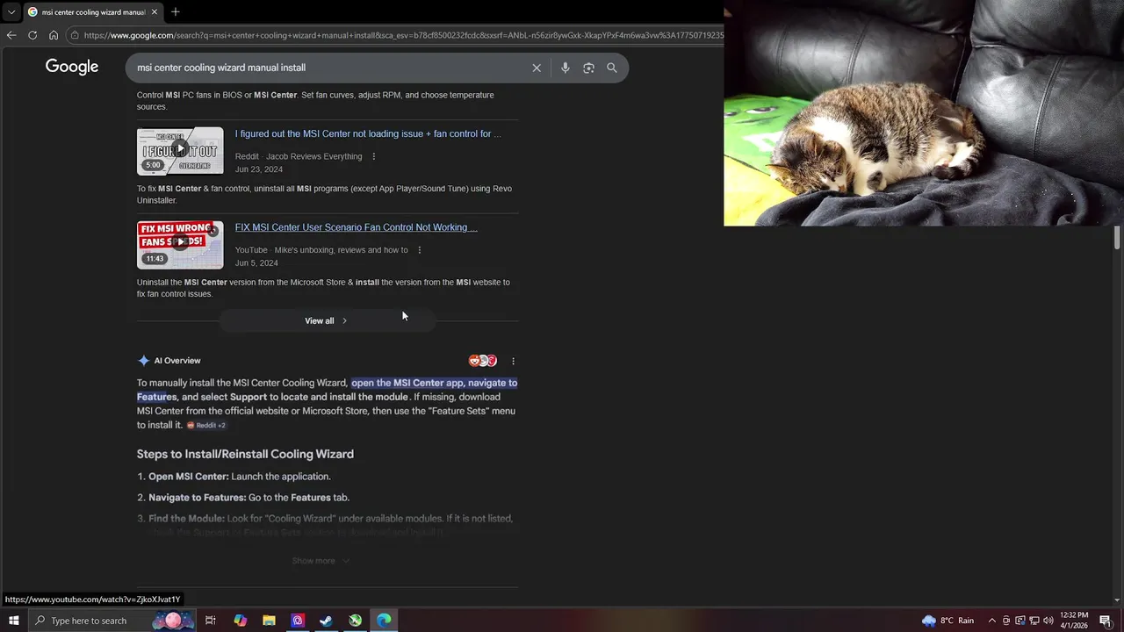This screenshot has width=1124, height=632.
Task: Launch Copilot from the taskbar
Action: pyautogui.click(x=240, y=621)
